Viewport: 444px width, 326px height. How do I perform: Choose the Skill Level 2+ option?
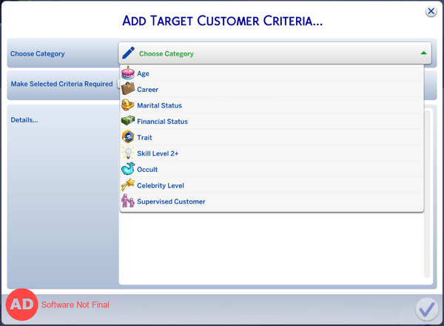[x=158, y=153]
